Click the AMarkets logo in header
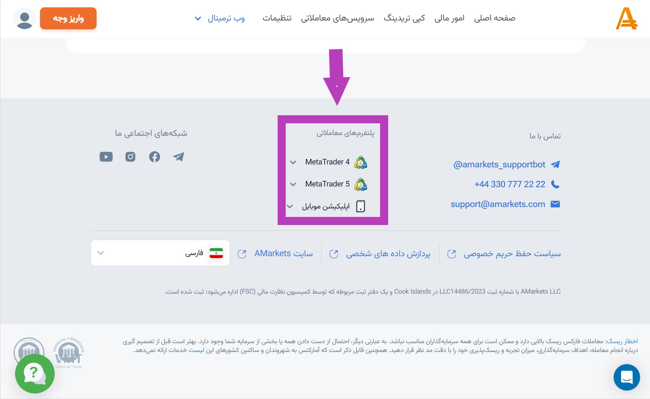This screenshot has width=650, height=399. [x=626, y=18]
